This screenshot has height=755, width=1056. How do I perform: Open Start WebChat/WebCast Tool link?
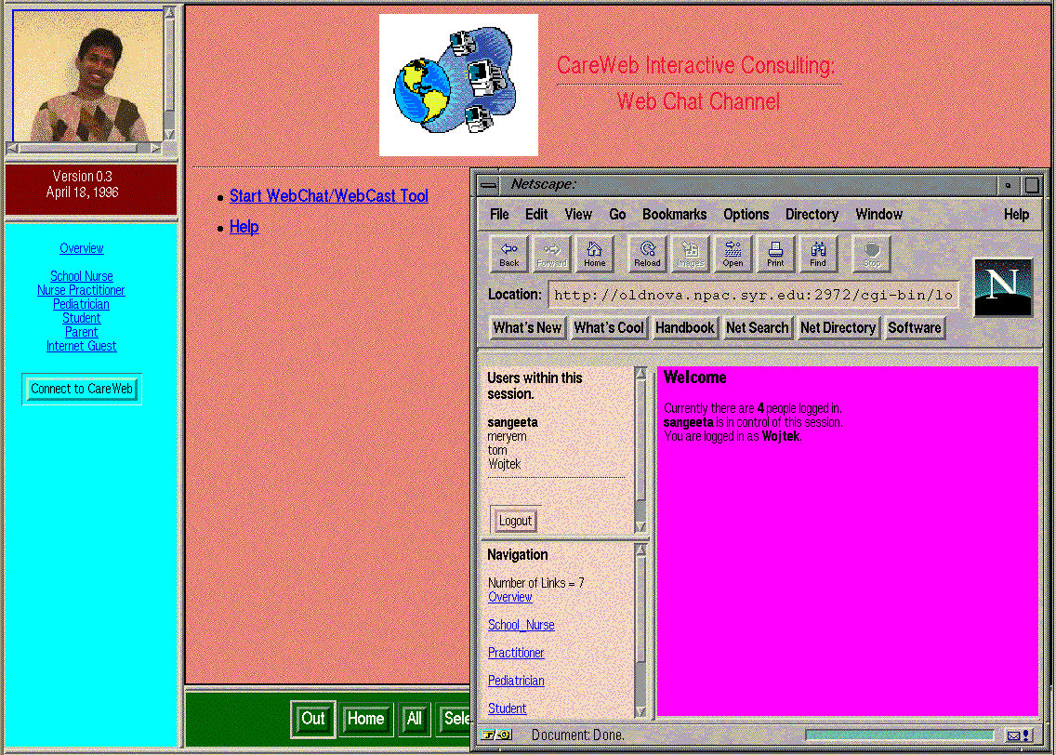coord(329,196)
